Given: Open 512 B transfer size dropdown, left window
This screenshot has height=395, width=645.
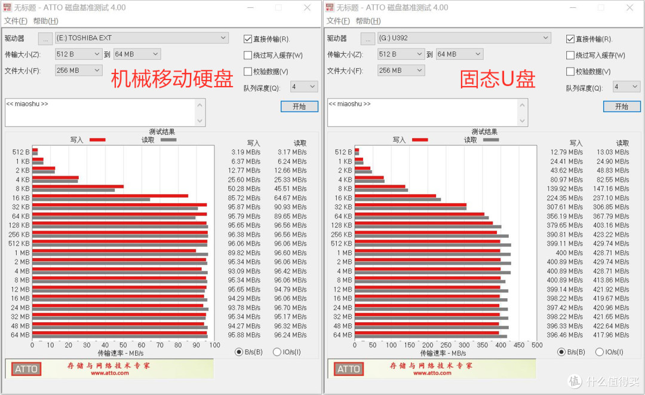Looking at the screenshot, I should [x=79, y=54].
